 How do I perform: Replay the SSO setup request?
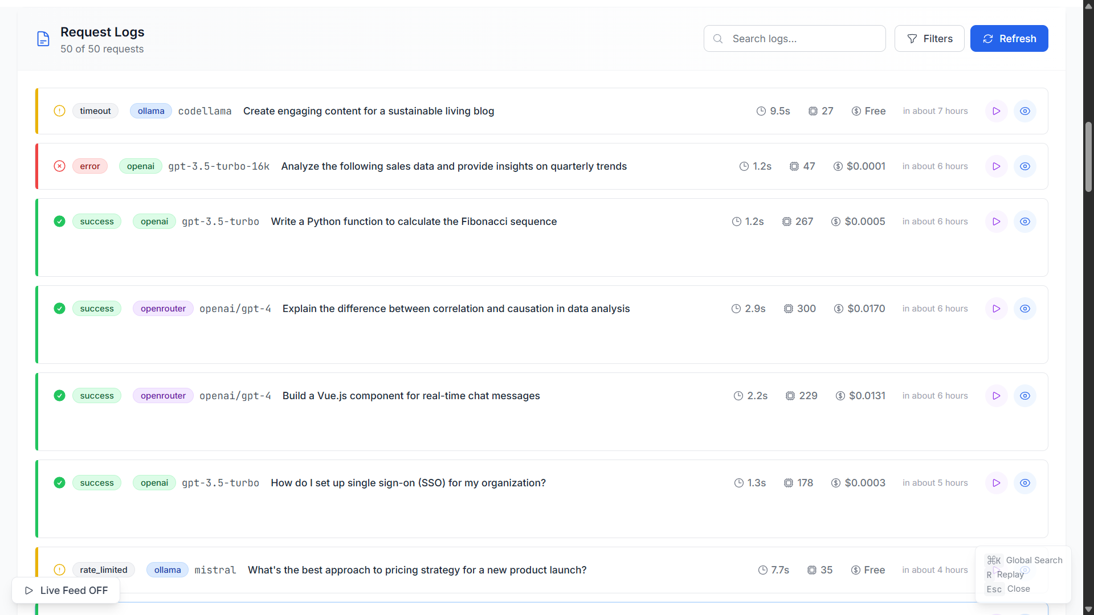point(996,483)
